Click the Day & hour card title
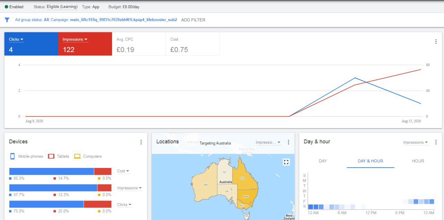Image resolution: width=444 pixels, height=220 pixels. 317,142
